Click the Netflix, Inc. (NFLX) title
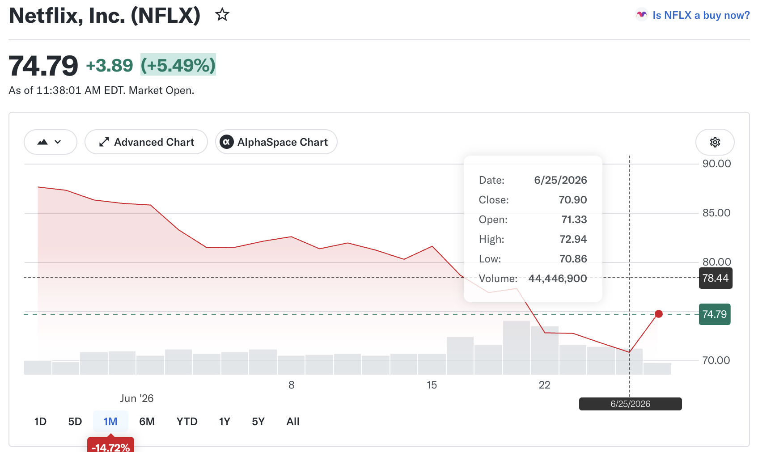758x452 pixels. point(105,15)
